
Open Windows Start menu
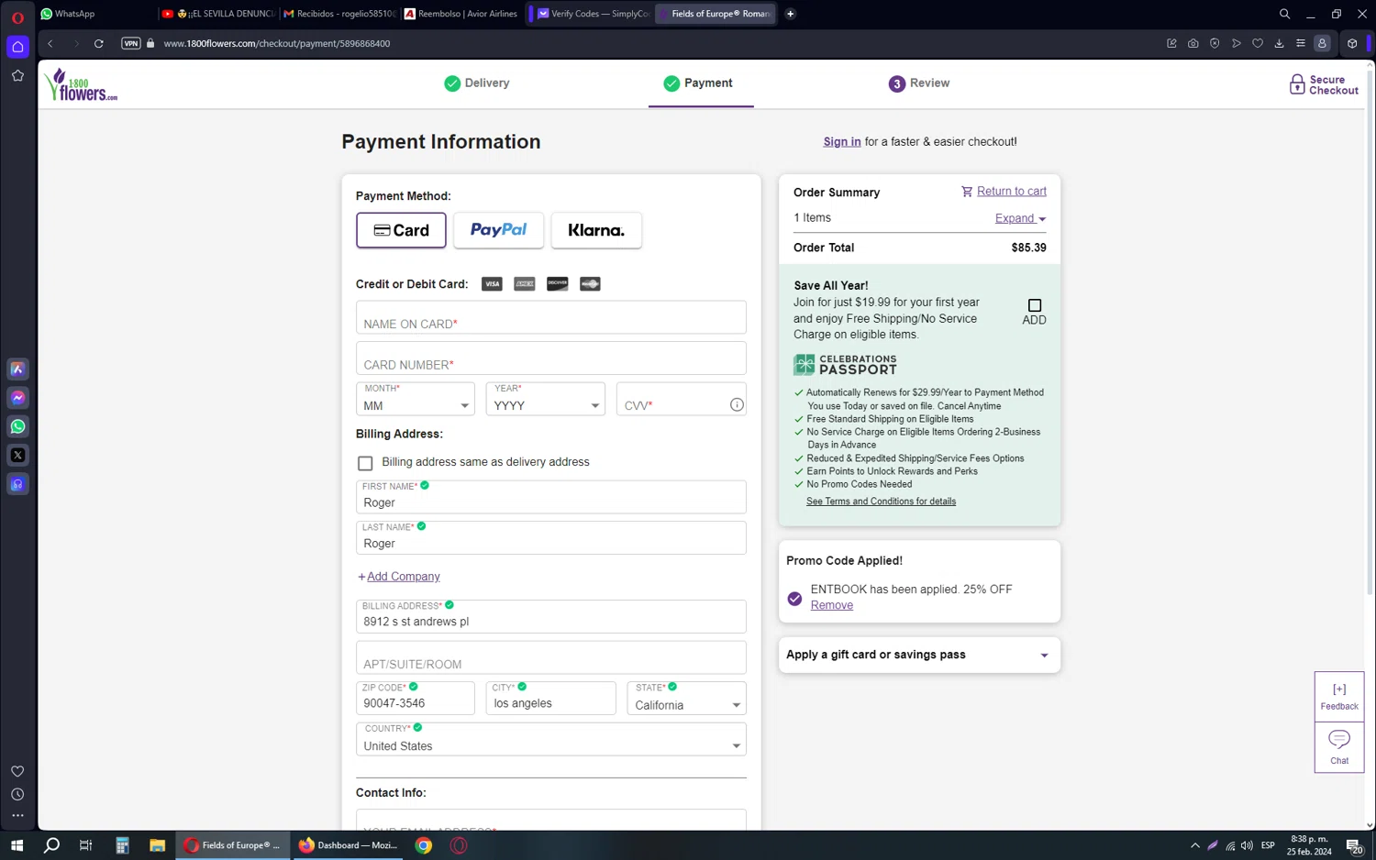[17, 845]
